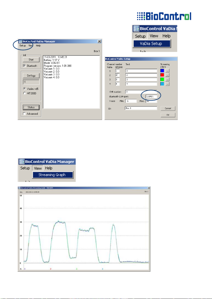The height and width of the screenshot is (299, 212).
Task: Click Setup menu directly above VaDia Setup entry
Action: (x=140, y=36)
